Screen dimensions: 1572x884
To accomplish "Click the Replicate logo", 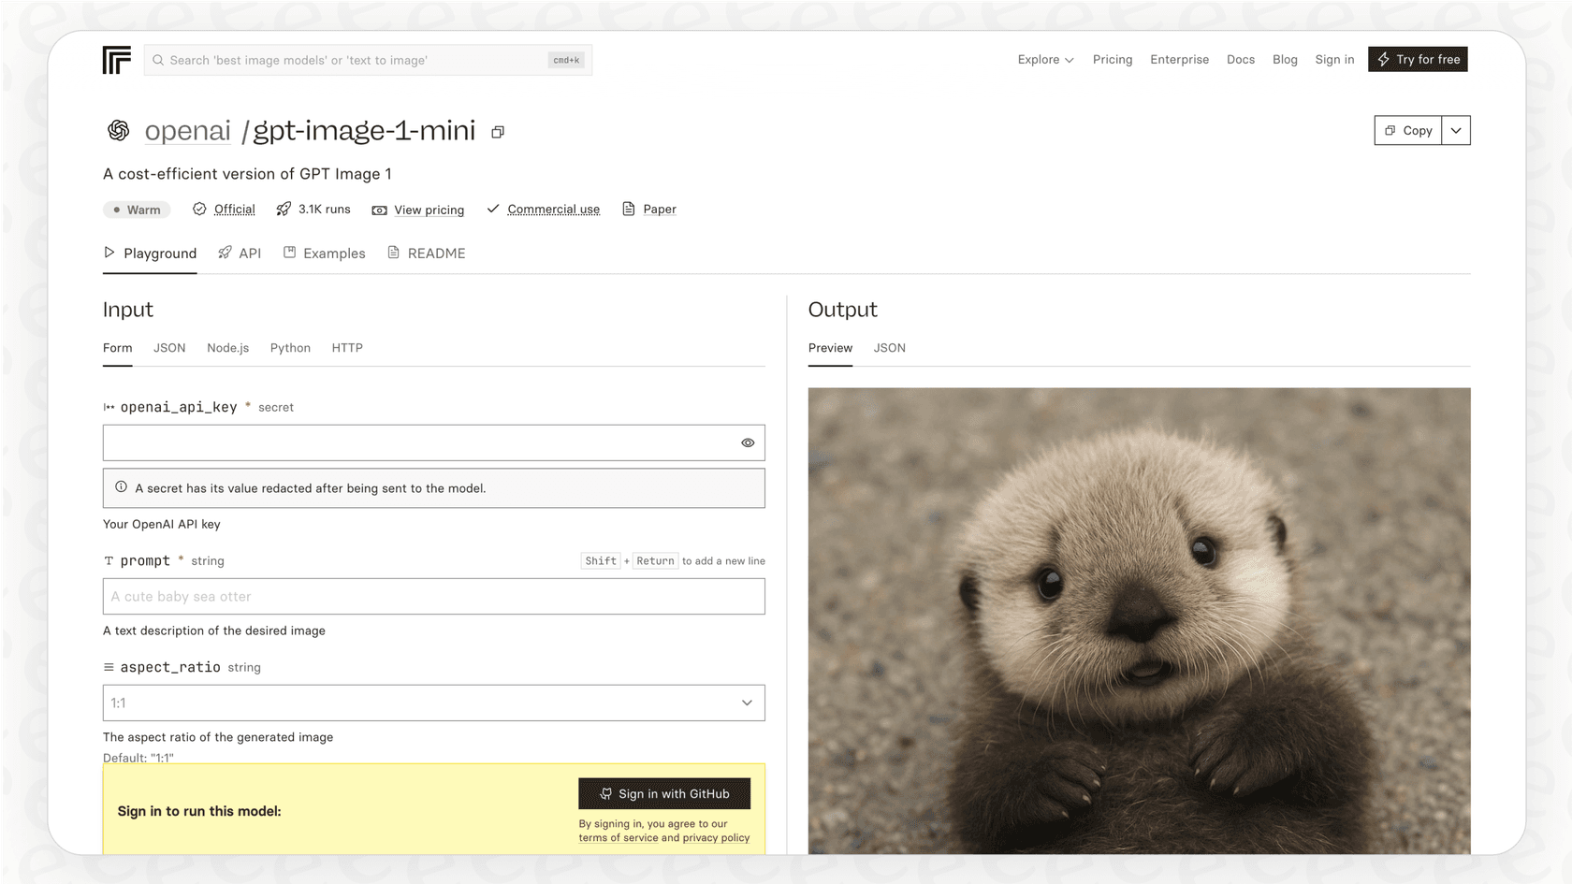I will click(115, 59).
